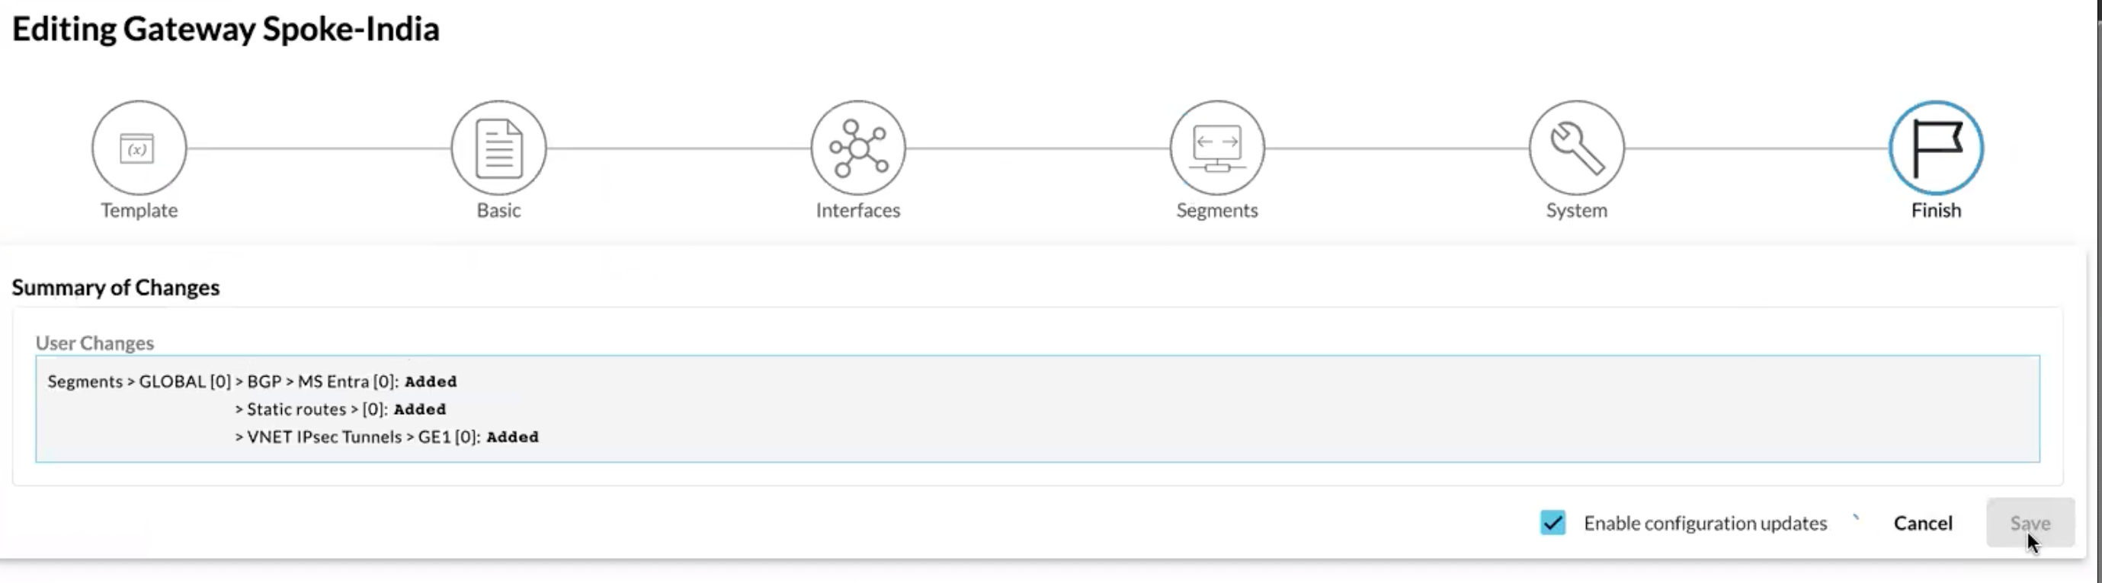
Task: Click the Segments step label
Action: (1216, 210)
